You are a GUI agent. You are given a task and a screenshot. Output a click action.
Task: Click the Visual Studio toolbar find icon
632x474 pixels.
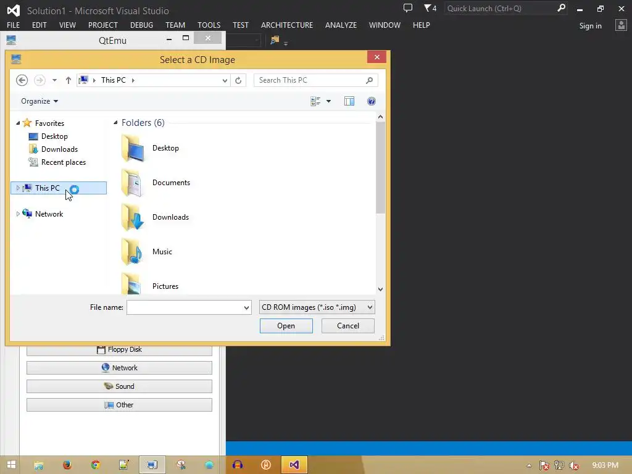pyautogui.click(x=275, y=40)
